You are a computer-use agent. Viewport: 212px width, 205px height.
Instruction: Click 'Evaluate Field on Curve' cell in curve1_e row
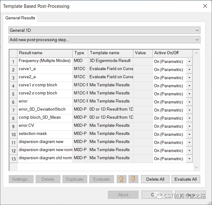point(111,70)
